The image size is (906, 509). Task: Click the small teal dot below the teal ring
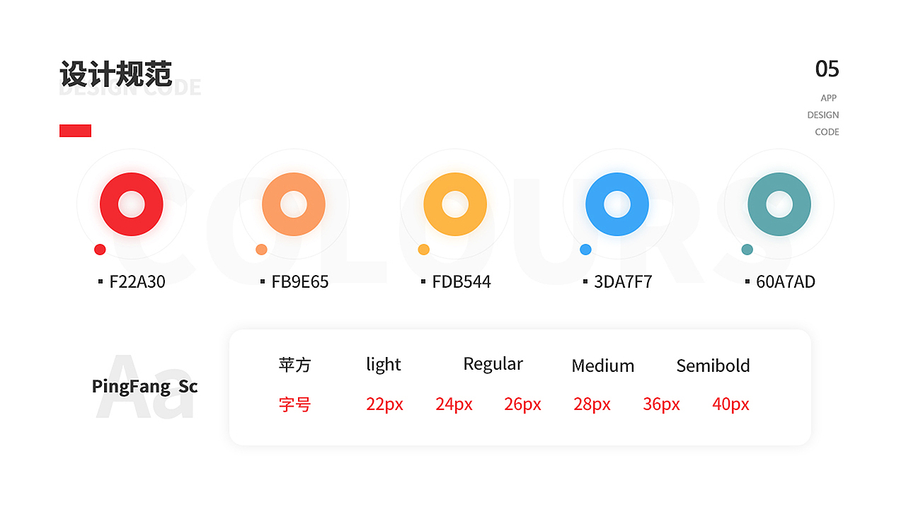(747, 250)
